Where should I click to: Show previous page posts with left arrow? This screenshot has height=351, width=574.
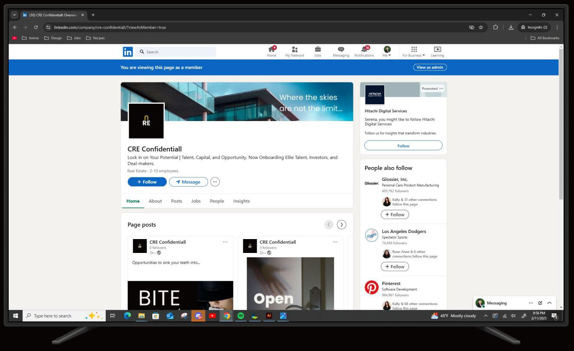(329, 224)
